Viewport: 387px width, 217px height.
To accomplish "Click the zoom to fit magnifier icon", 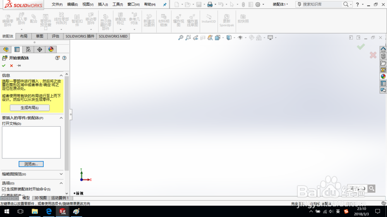I will [181, 38].
